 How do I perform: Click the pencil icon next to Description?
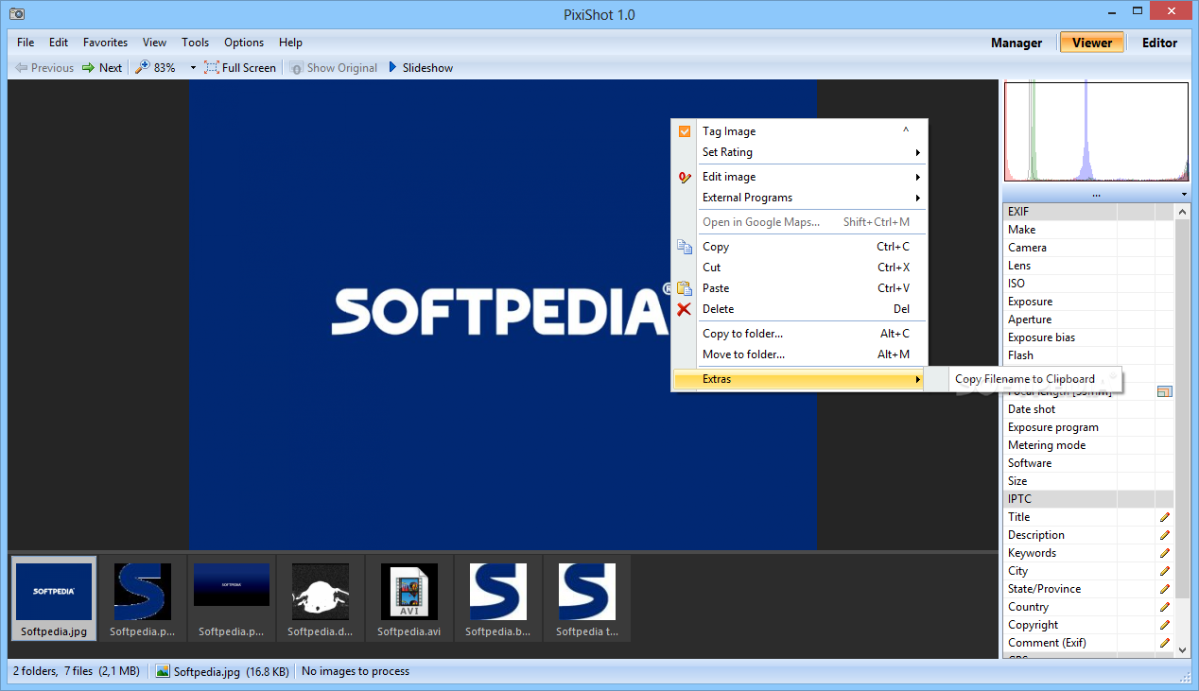point(1165,535)
